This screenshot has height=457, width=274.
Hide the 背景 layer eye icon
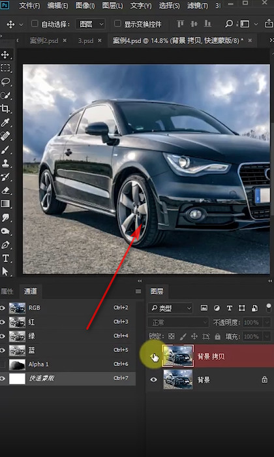pyautogui.click(x=154, y=379)
